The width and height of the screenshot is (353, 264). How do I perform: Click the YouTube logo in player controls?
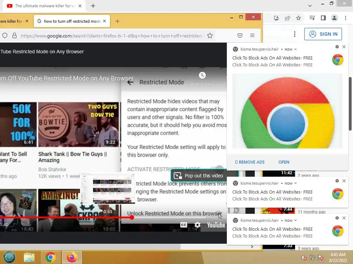point(216,225)
